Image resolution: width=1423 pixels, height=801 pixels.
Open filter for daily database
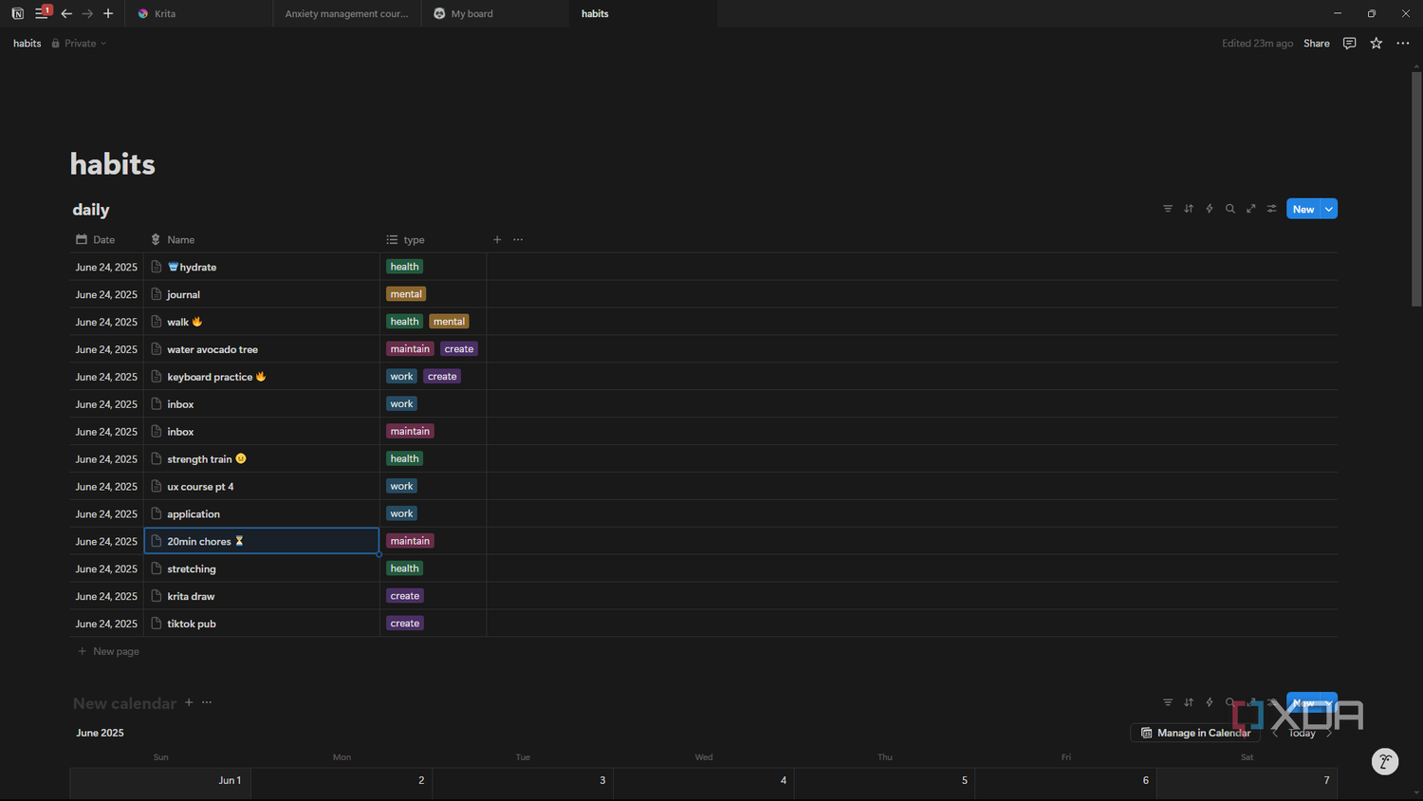tap(1168, 209)
